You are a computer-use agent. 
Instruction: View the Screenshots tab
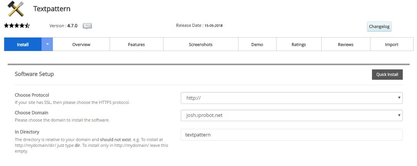coord(201,44)
